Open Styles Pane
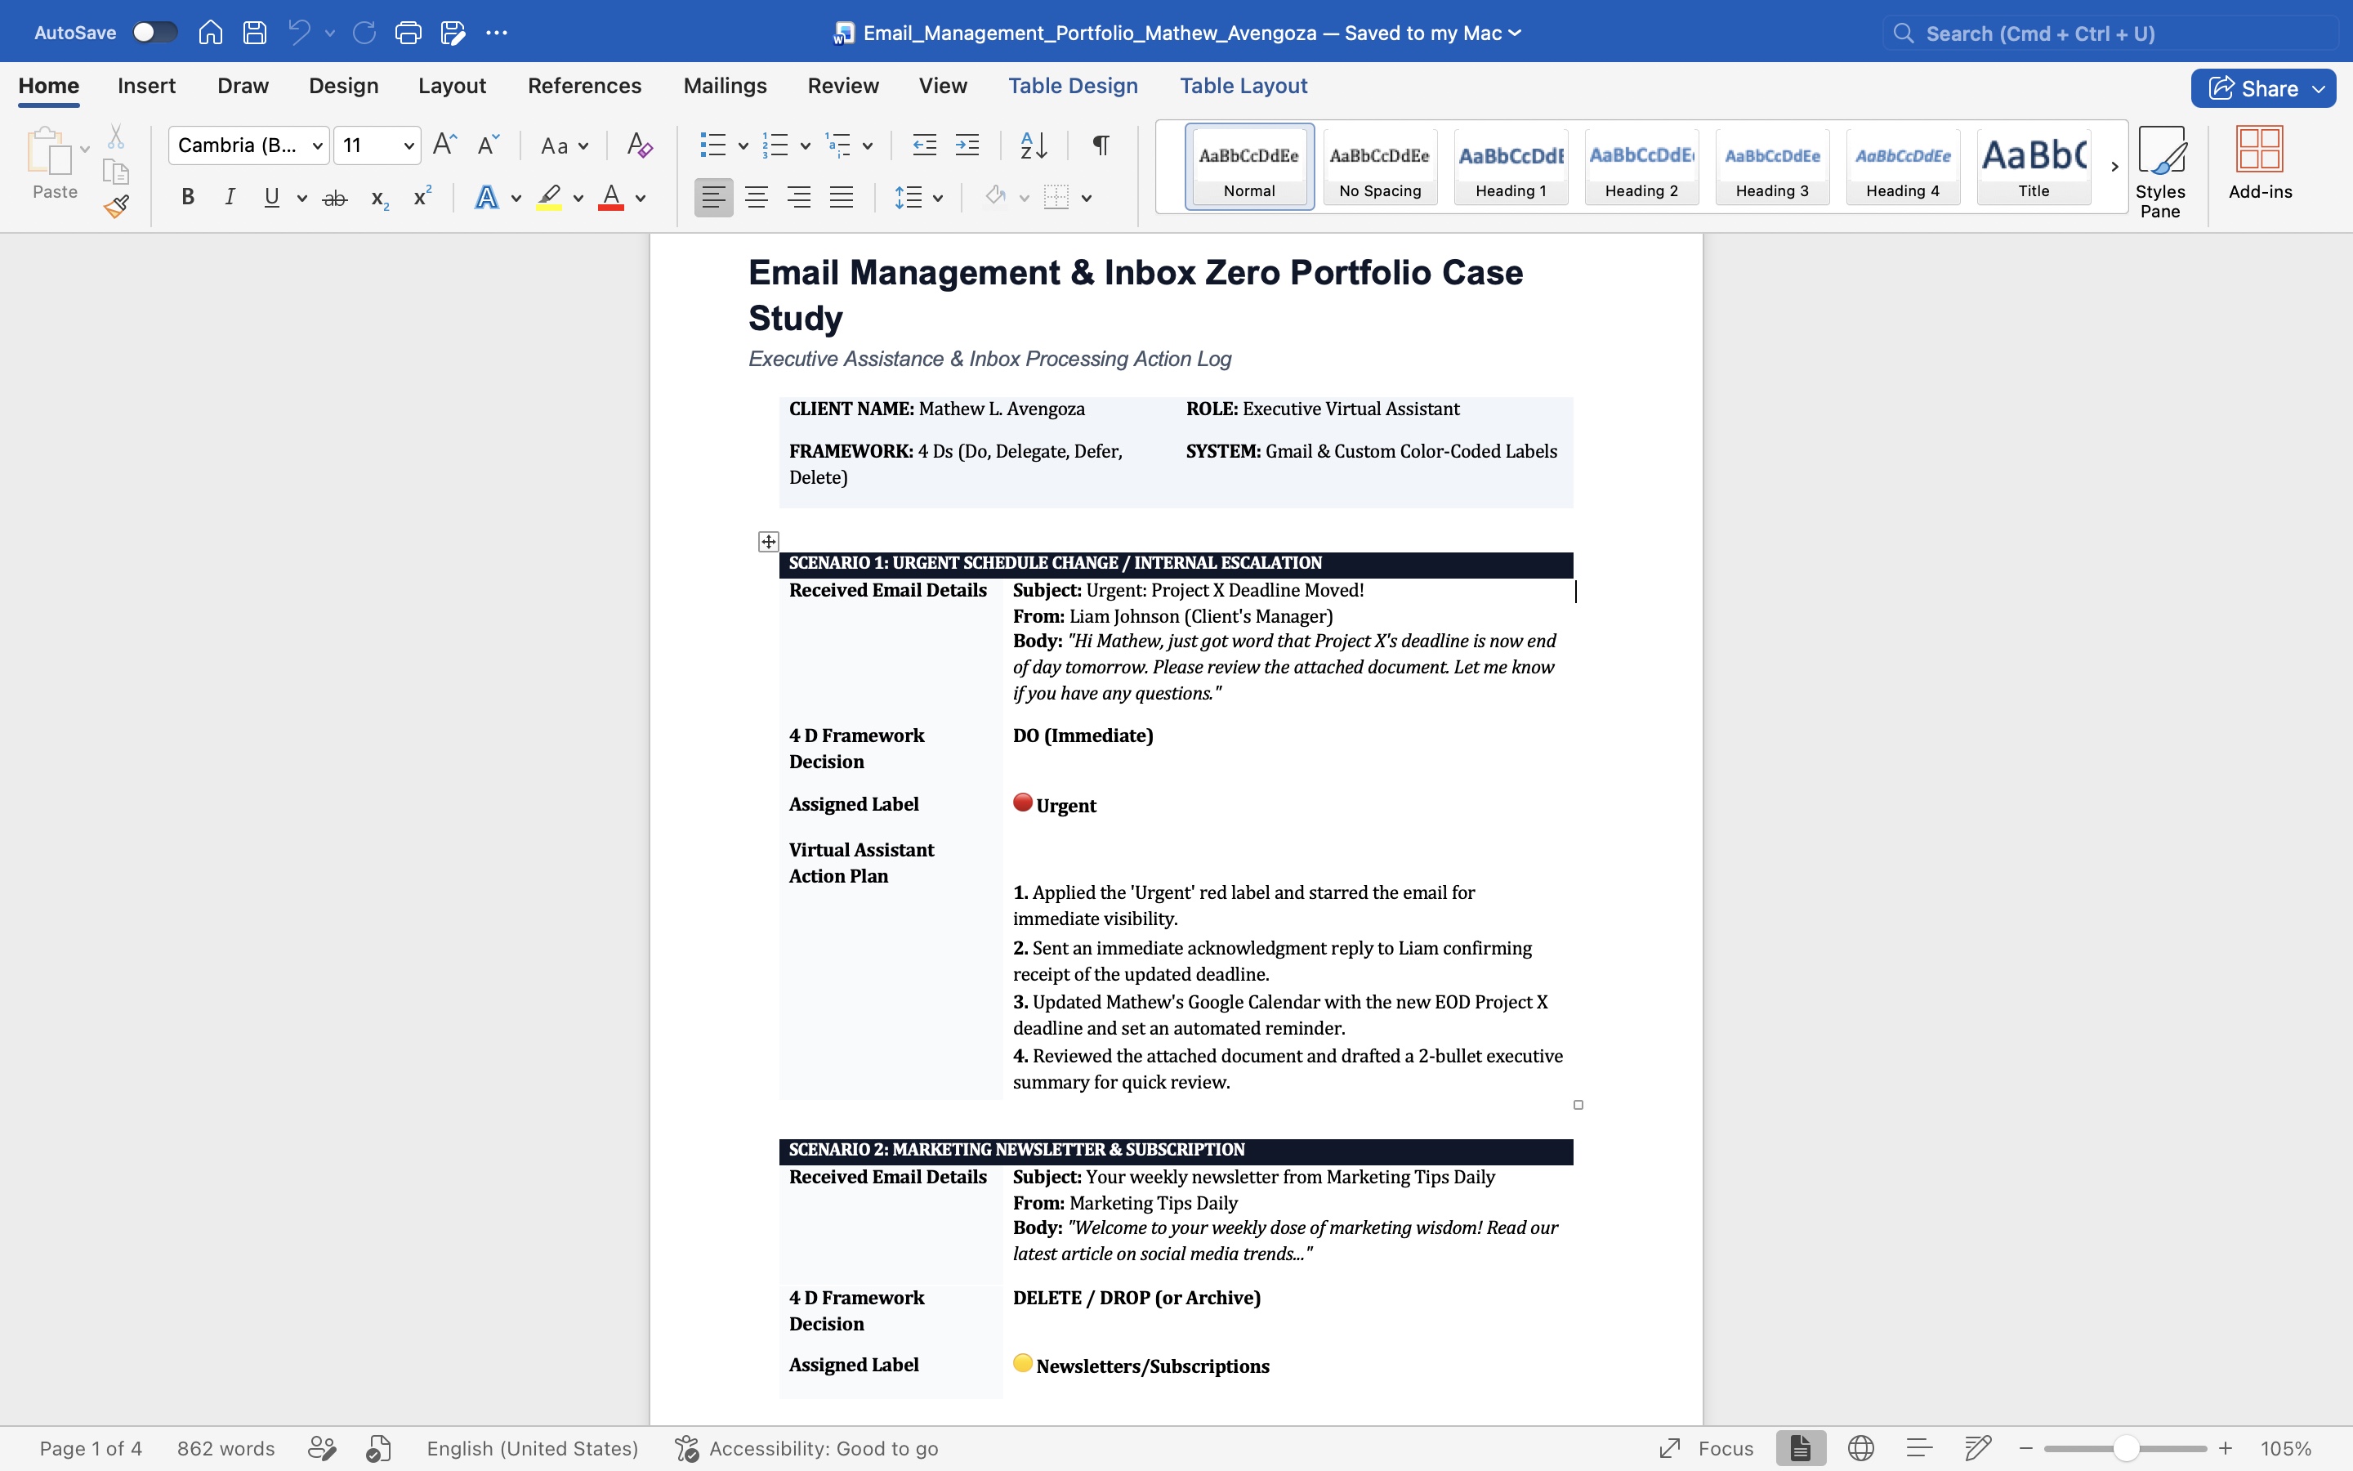The width and height of the screenshot is (2353, 1471). 2160,172
